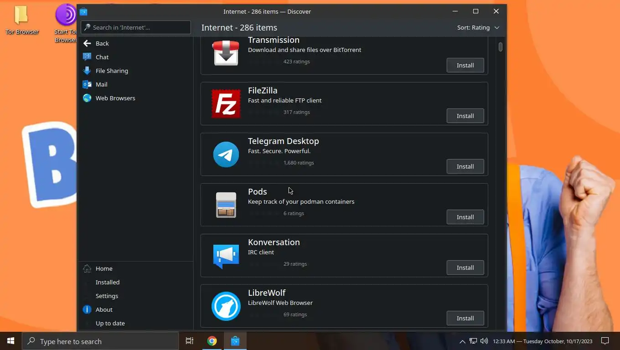Show hidden system tray icons

coord(462,341)
